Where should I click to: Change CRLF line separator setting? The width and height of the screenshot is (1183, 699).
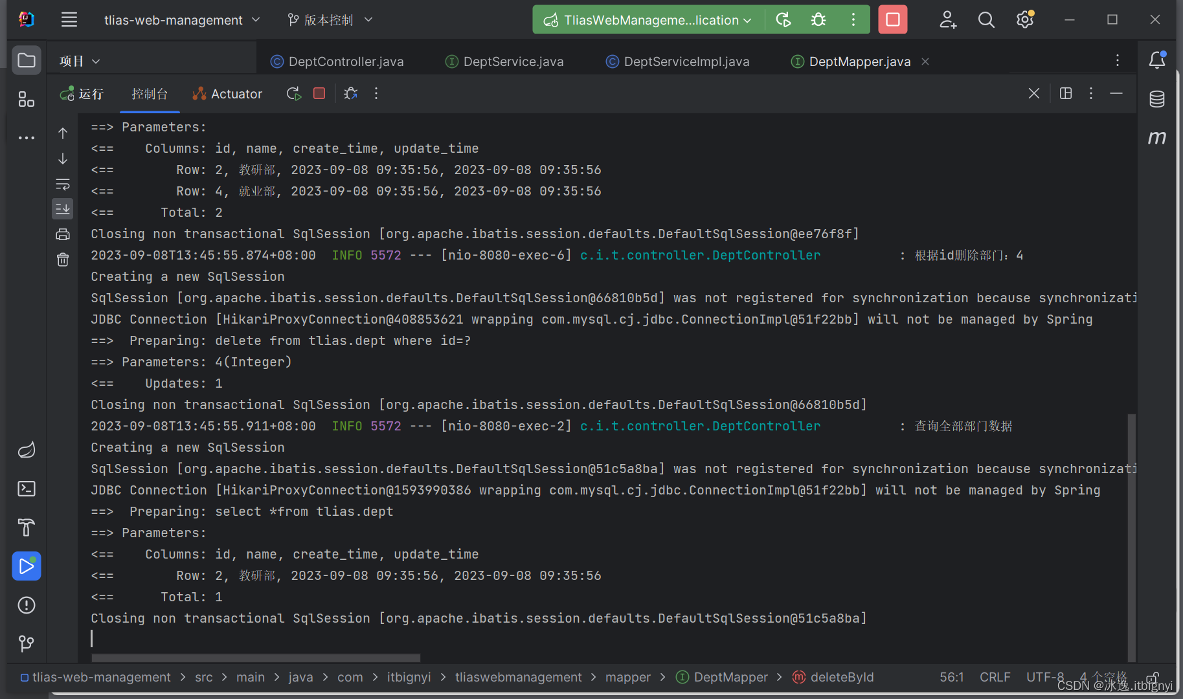[x=995, y=677]
